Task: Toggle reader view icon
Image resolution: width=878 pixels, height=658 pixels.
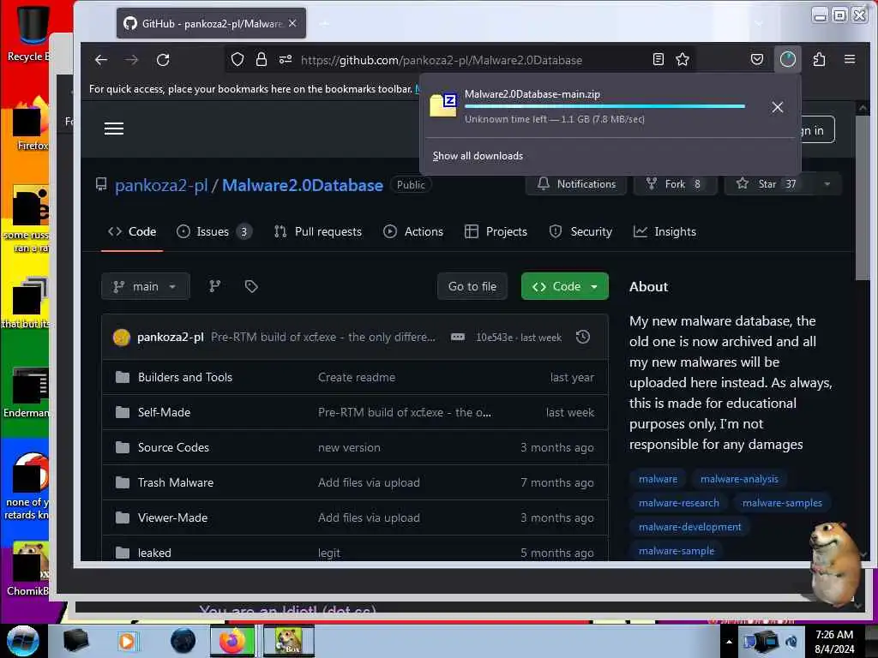Action: (x=658, y=59)
